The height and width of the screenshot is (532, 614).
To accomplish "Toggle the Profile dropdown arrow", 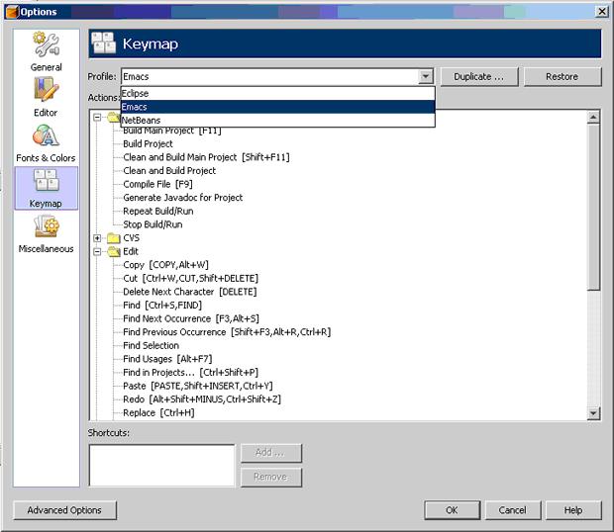I will coord(425,77).
